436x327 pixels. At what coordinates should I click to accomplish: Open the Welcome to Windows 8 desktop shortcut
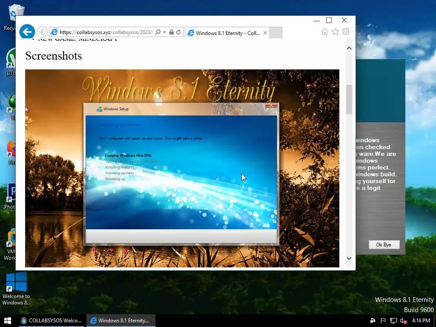(16, 288)
